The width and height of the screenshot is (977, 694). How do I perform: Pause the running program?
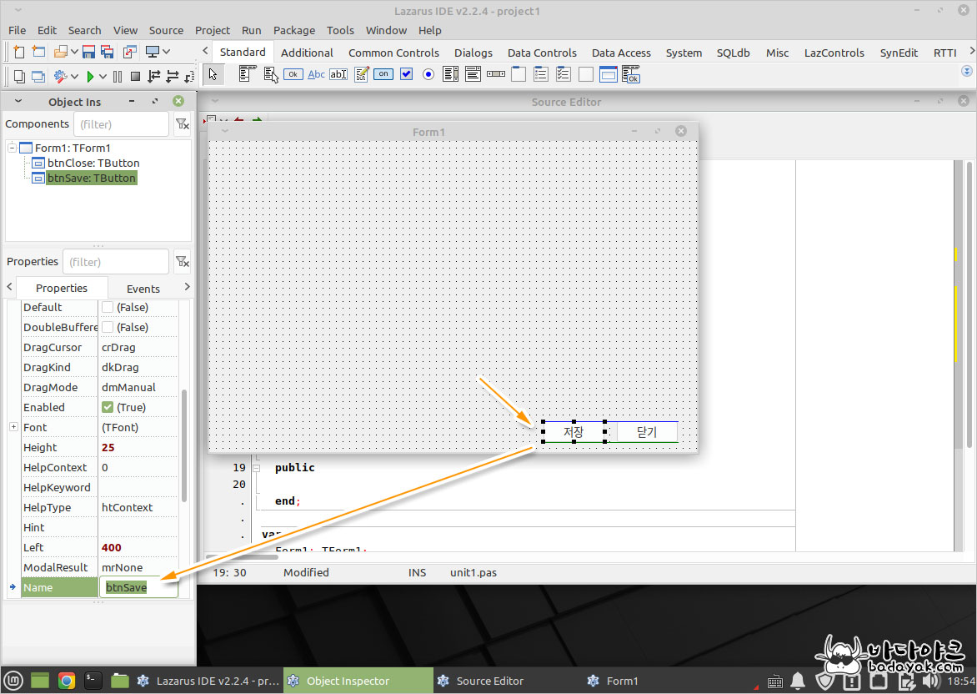pyautogui.click(x=118, y=76)
